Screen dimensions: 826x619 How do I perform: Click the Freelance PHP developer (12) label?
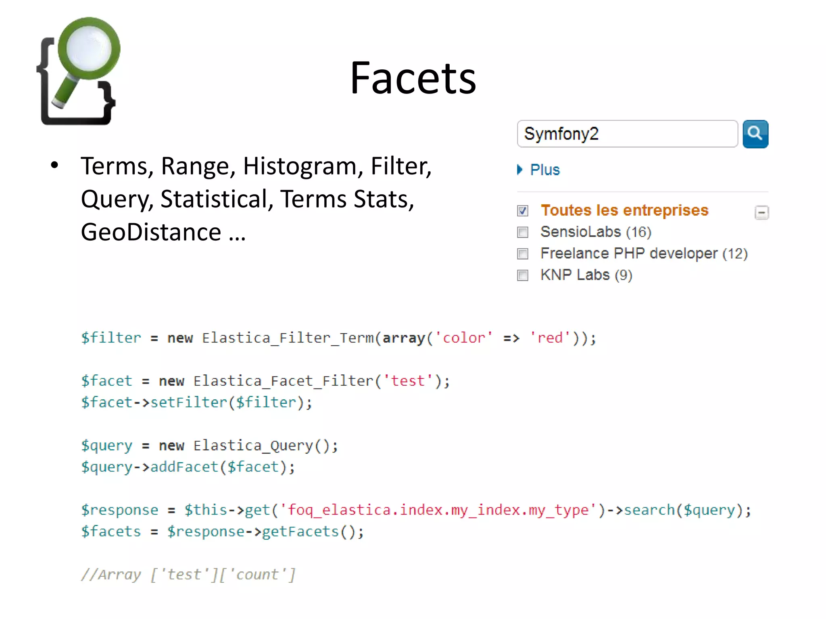(x=644, y=253)
